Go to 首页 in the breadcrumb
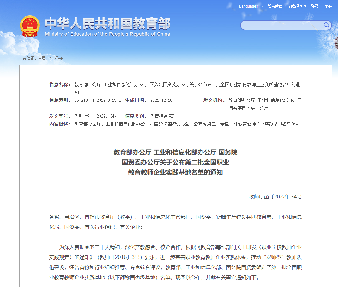 tap(42, 58)
